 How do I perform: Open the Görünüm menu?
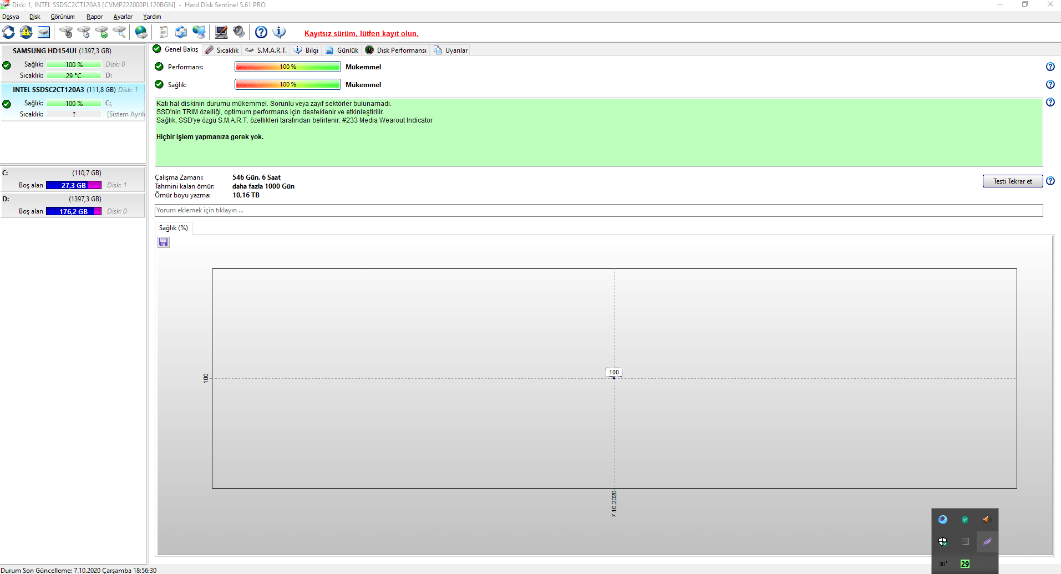[x=63, y=17]
